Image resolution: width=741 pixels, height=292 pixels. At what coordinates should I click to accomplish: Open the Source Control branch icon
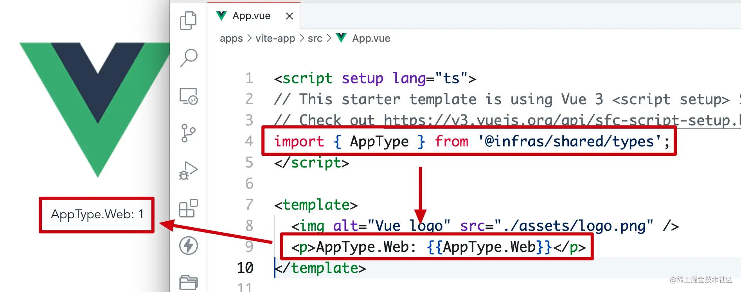[x=188, y=133]
